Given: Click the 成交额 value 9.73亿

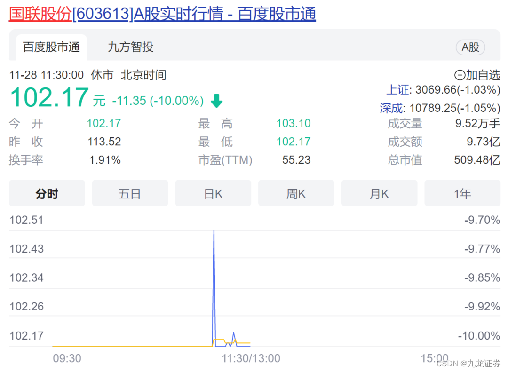Looking at the screenshot, I should [x=484, y=142].
